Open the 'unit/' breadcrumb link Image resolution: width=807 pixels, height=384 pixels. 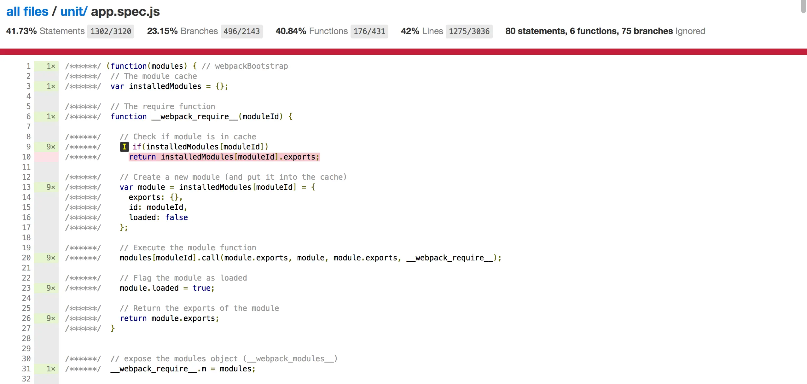[x=73, y=12]
